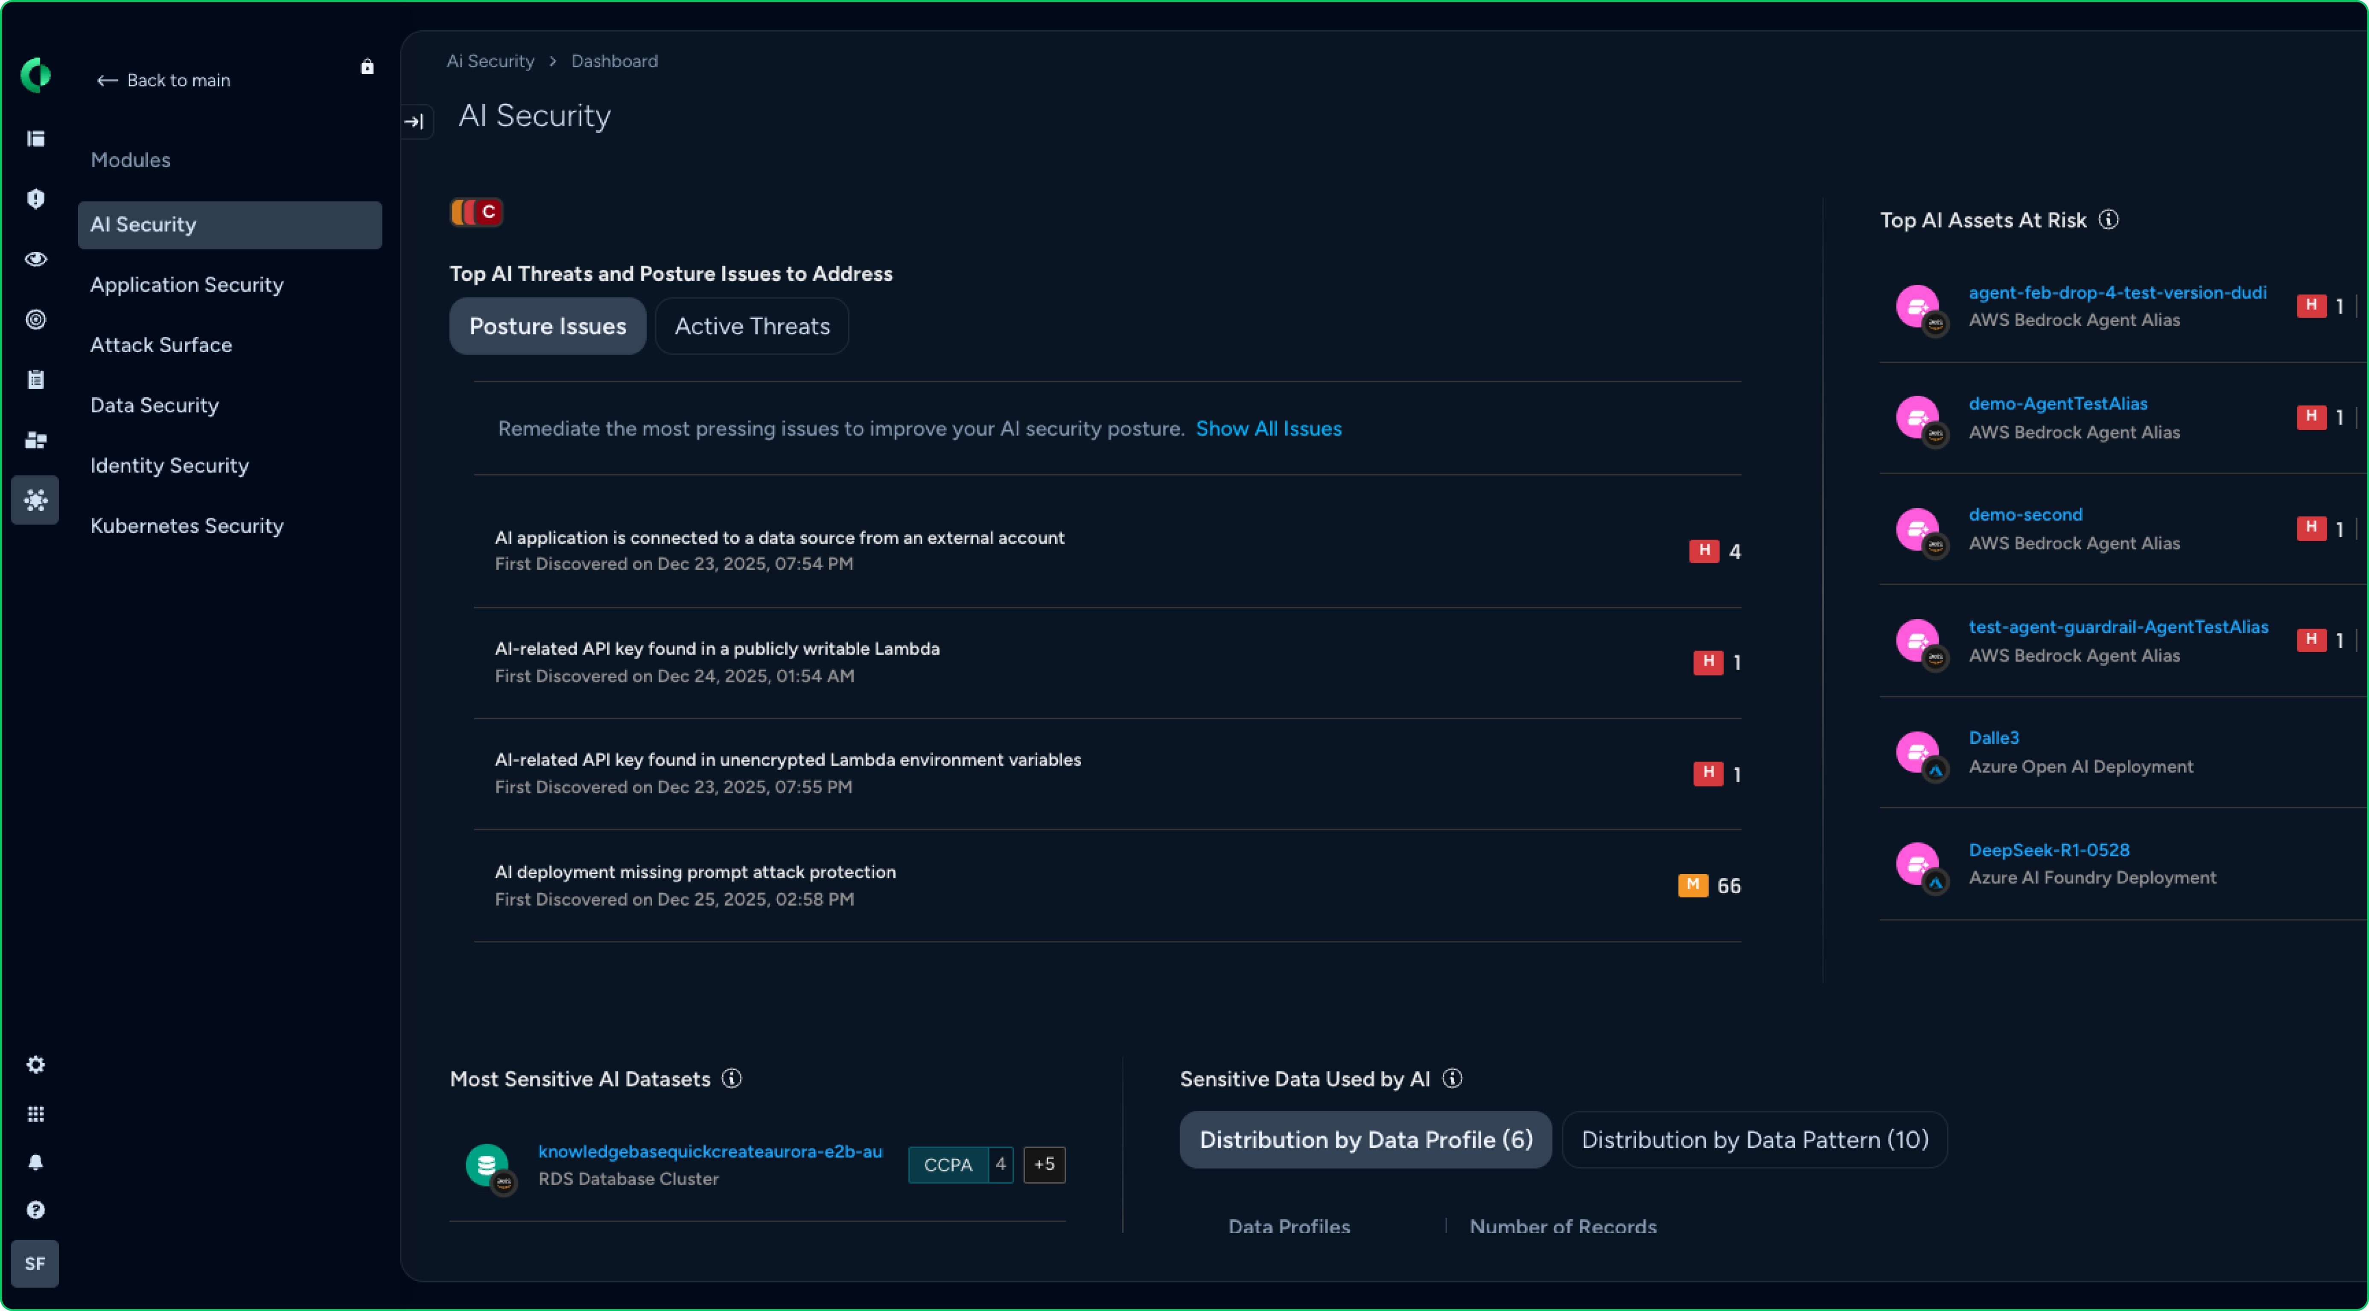
Task: Click info icon beside Top AI Assets At Risk
Action: (2109, 220)
